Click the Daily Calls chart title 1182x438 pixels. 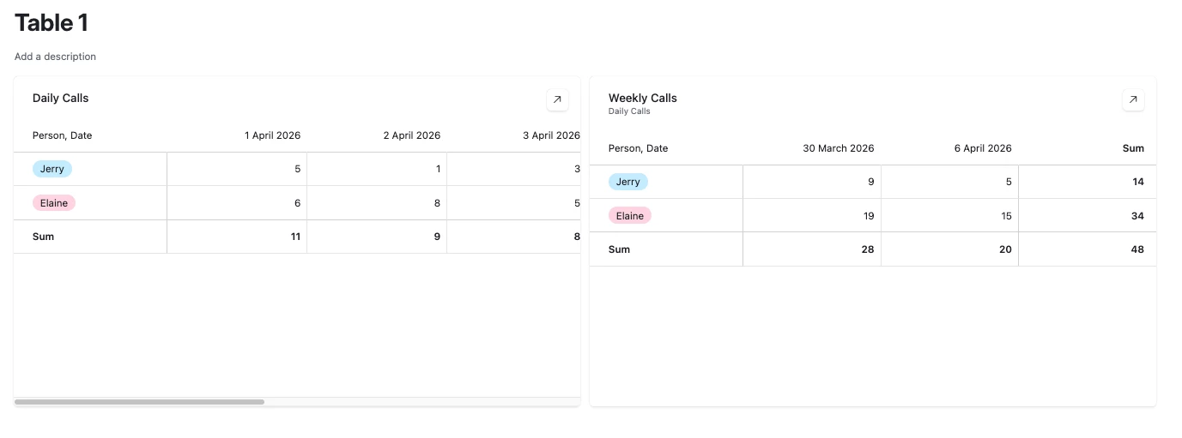click(x=61, y=99)
